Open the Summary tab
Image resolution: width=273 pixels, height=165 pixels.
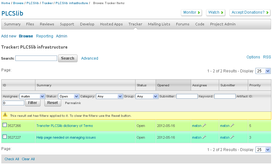12,24
